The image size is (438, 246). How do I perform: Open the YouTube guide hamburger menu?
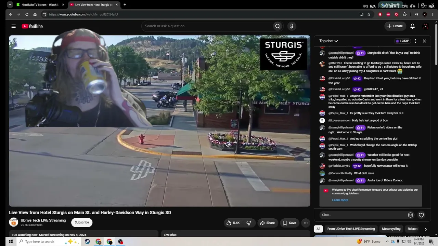[x=13, y=26]
